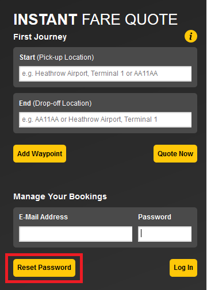Image resolution: width=207 pixels, height=290 pixels.
Task: Add a waypoint to the journey
Action: [40, 154]
